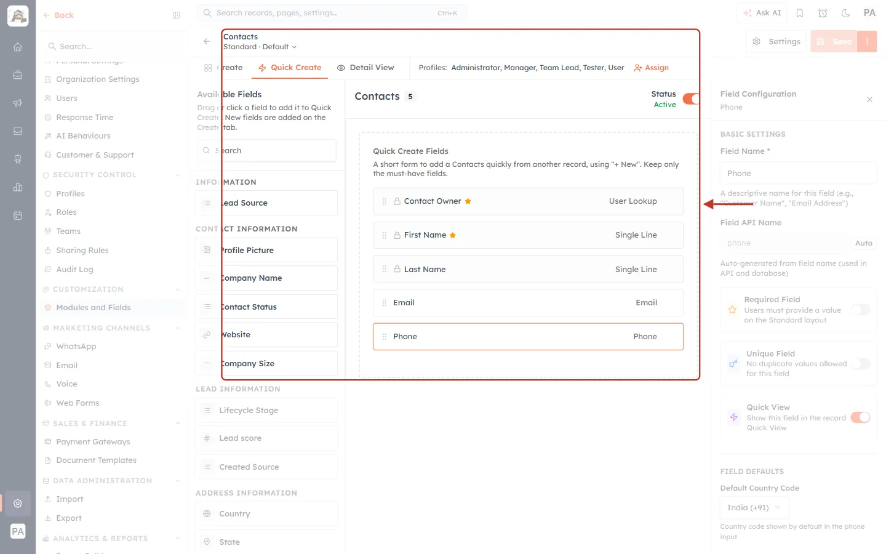Click the Settings button near Save

coord(776,41)
